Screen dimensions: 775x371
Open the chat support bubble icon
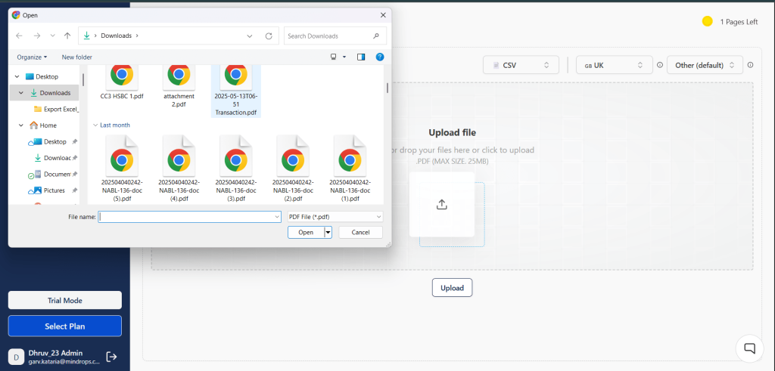(750, 348)
